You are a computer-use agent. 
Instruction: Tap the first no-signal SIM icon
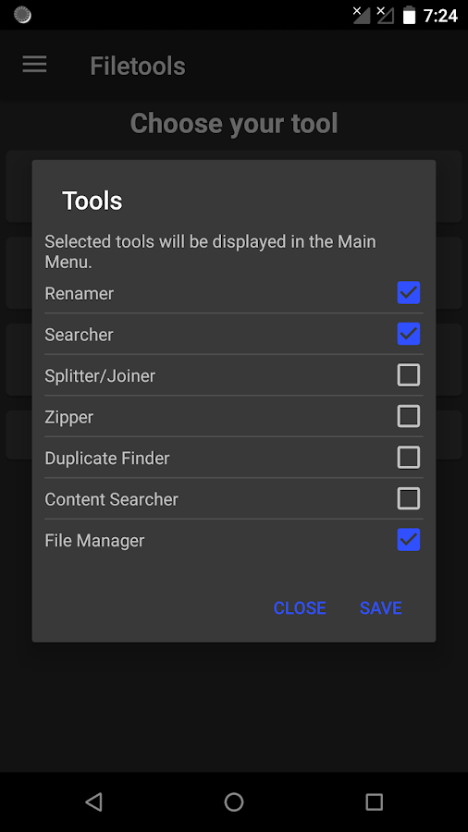pos(362,15)
